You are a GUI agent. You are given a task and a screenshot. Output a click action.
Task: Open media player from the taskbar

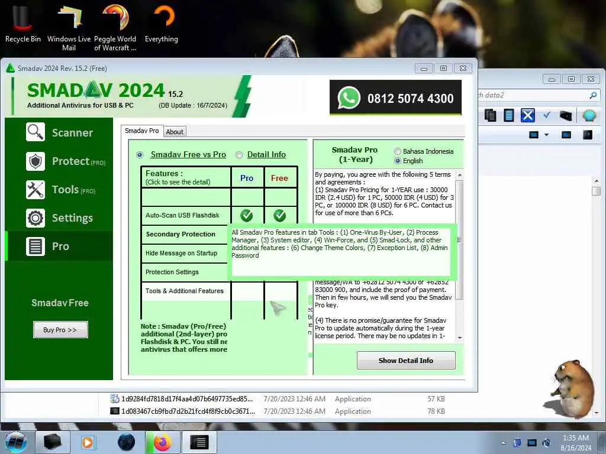pyautogui.click(x=88, y=442)
